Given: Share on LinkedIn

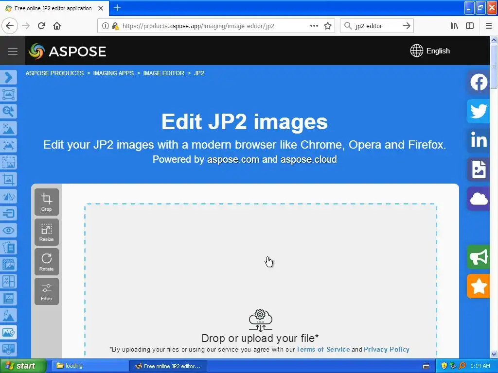Looking at the screenshot, I should [x=479, y=140].
